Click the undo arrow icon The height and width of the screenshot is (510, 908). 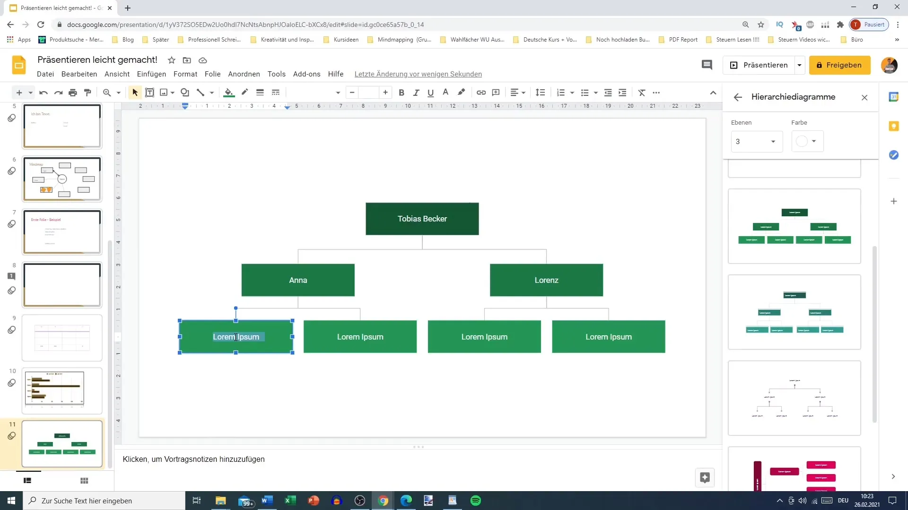coord(44,93)
